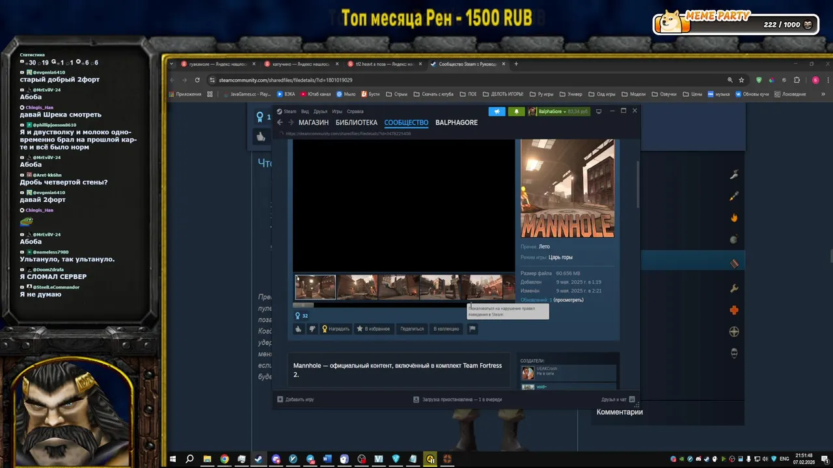Select the first map screenshot thumbnail
The height and width of the screenshot is (468, 833).
(x=316, y=287)
